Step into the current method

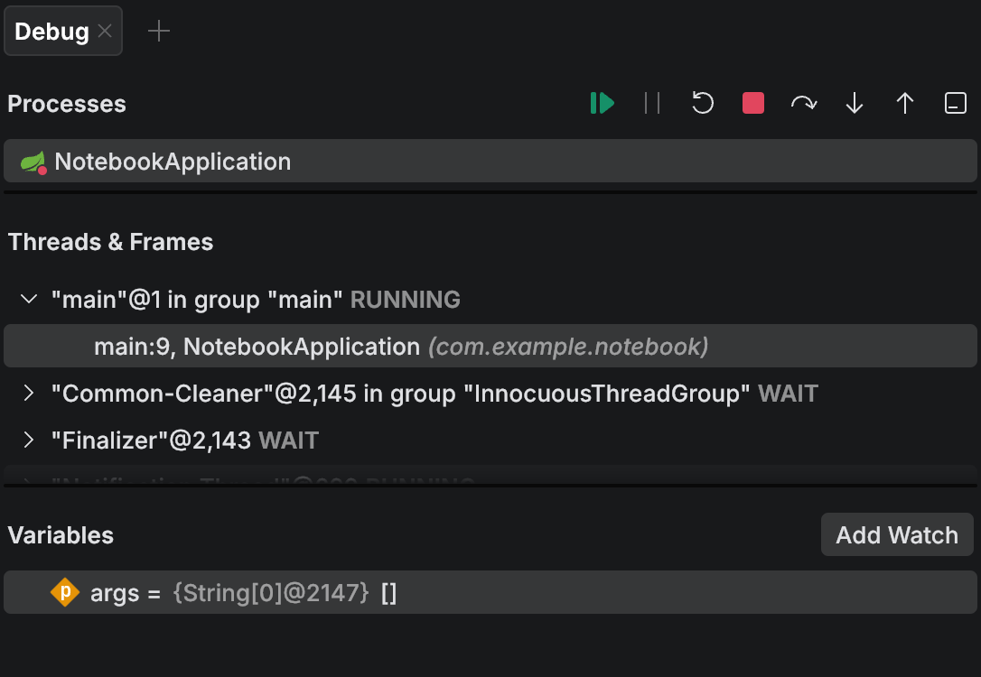pos(854,103)
